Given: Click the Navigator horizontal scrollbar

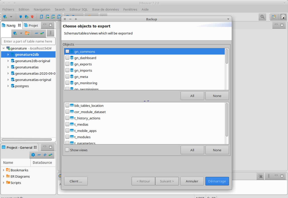Looking at the screenshot, I should pyautogui.click(x=27, y=139).
